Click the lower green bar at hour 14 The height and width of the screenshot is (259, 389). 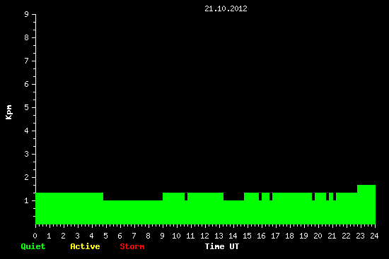coord(233,212)
